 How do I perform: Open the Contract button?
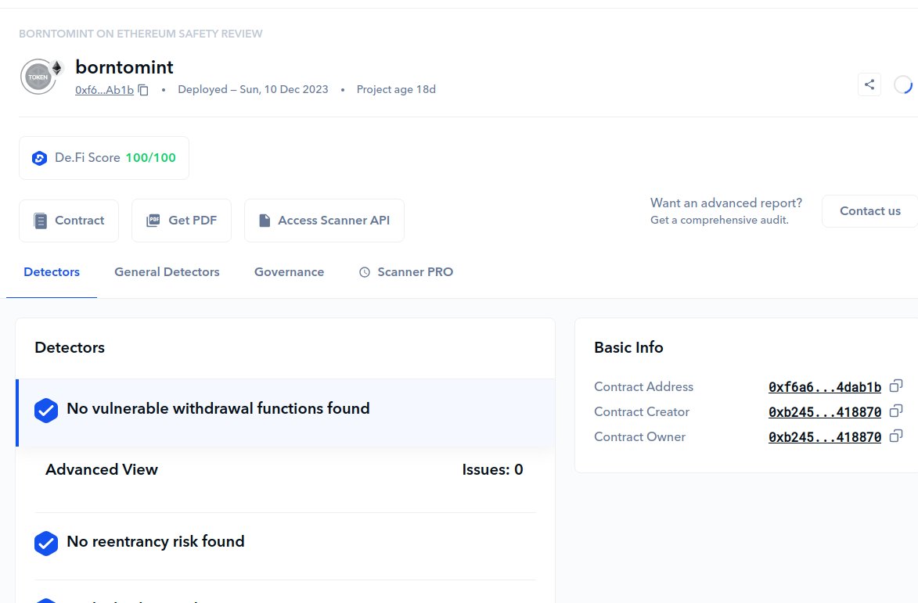[x=69, y=221]
